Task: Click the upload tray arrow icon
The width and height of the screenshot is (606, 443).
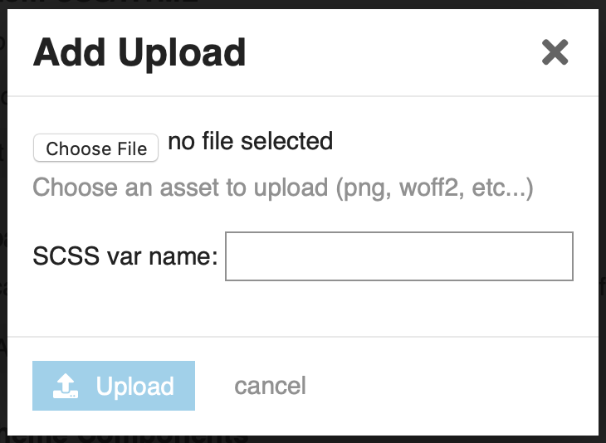Action: (x=66, y=386)
